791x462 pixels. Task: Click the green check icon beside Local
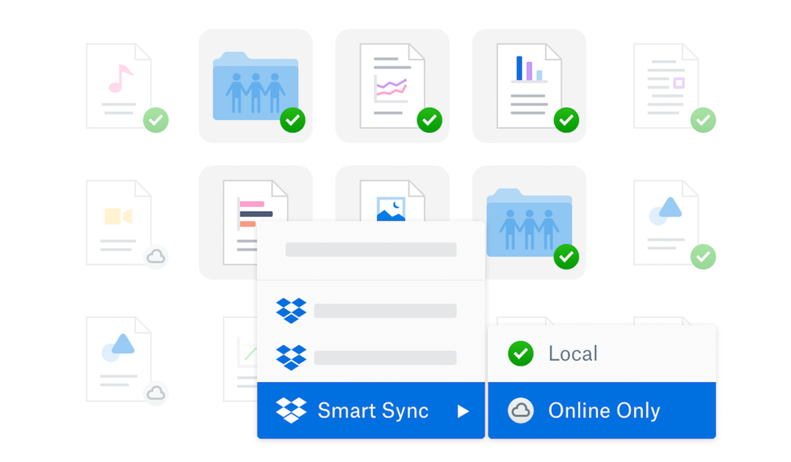520,354
